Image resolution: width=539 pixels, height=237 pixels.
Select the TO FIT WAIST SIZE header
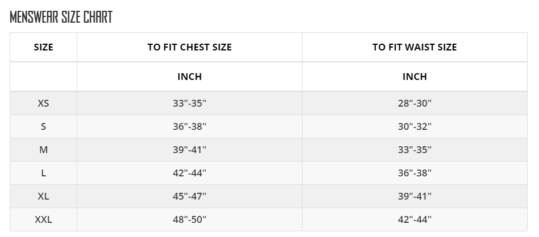414,47
